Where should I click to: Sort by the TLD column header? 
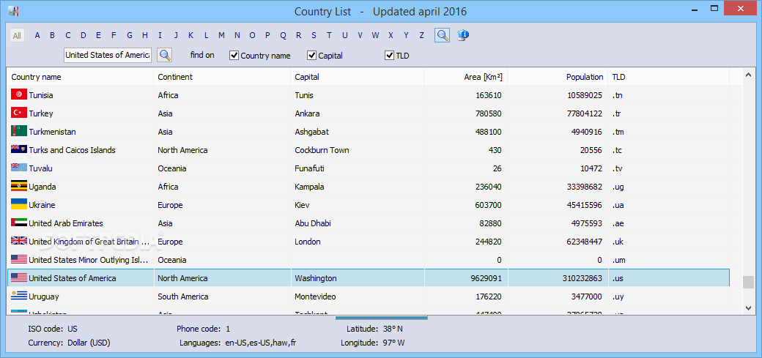coord(669,77)
